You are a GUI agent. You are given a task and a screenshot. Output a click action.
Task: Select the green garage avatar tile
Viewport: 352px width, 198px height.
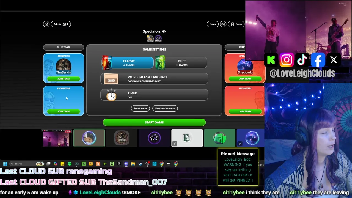coord(220,138)
